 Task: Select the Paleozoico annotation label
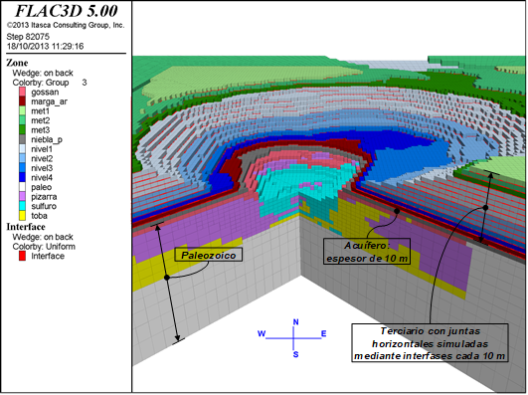[209, 255]
